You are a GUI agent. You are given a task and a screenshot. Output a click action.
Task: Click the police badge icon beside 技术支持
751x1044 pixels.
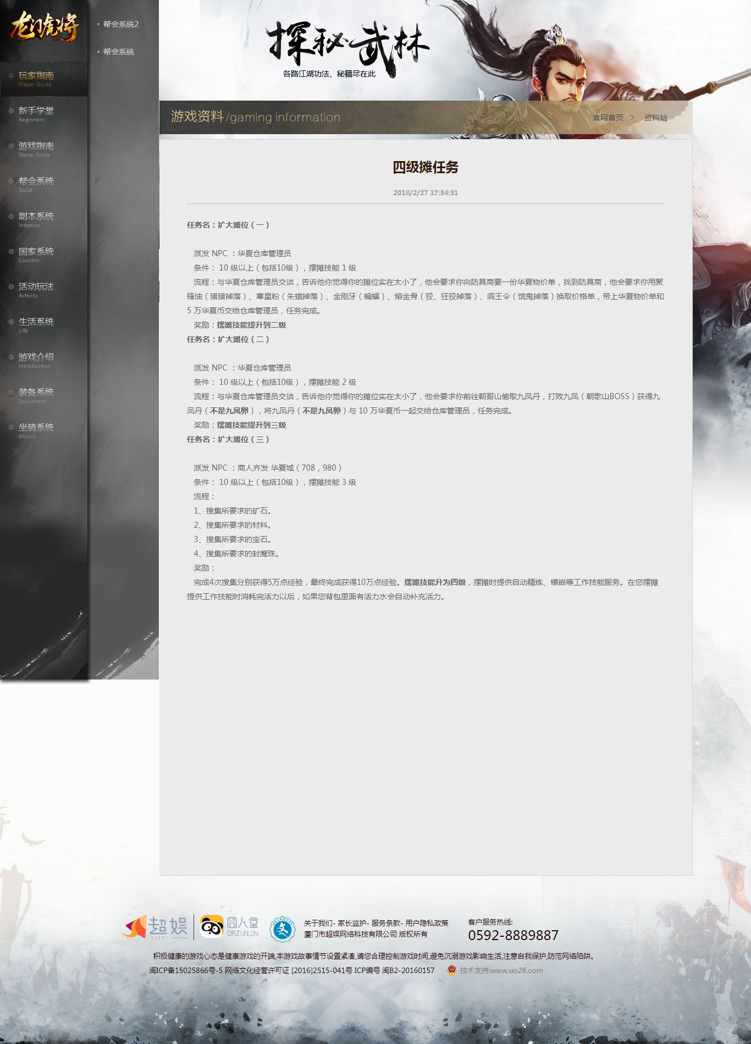tap(452, 970)
